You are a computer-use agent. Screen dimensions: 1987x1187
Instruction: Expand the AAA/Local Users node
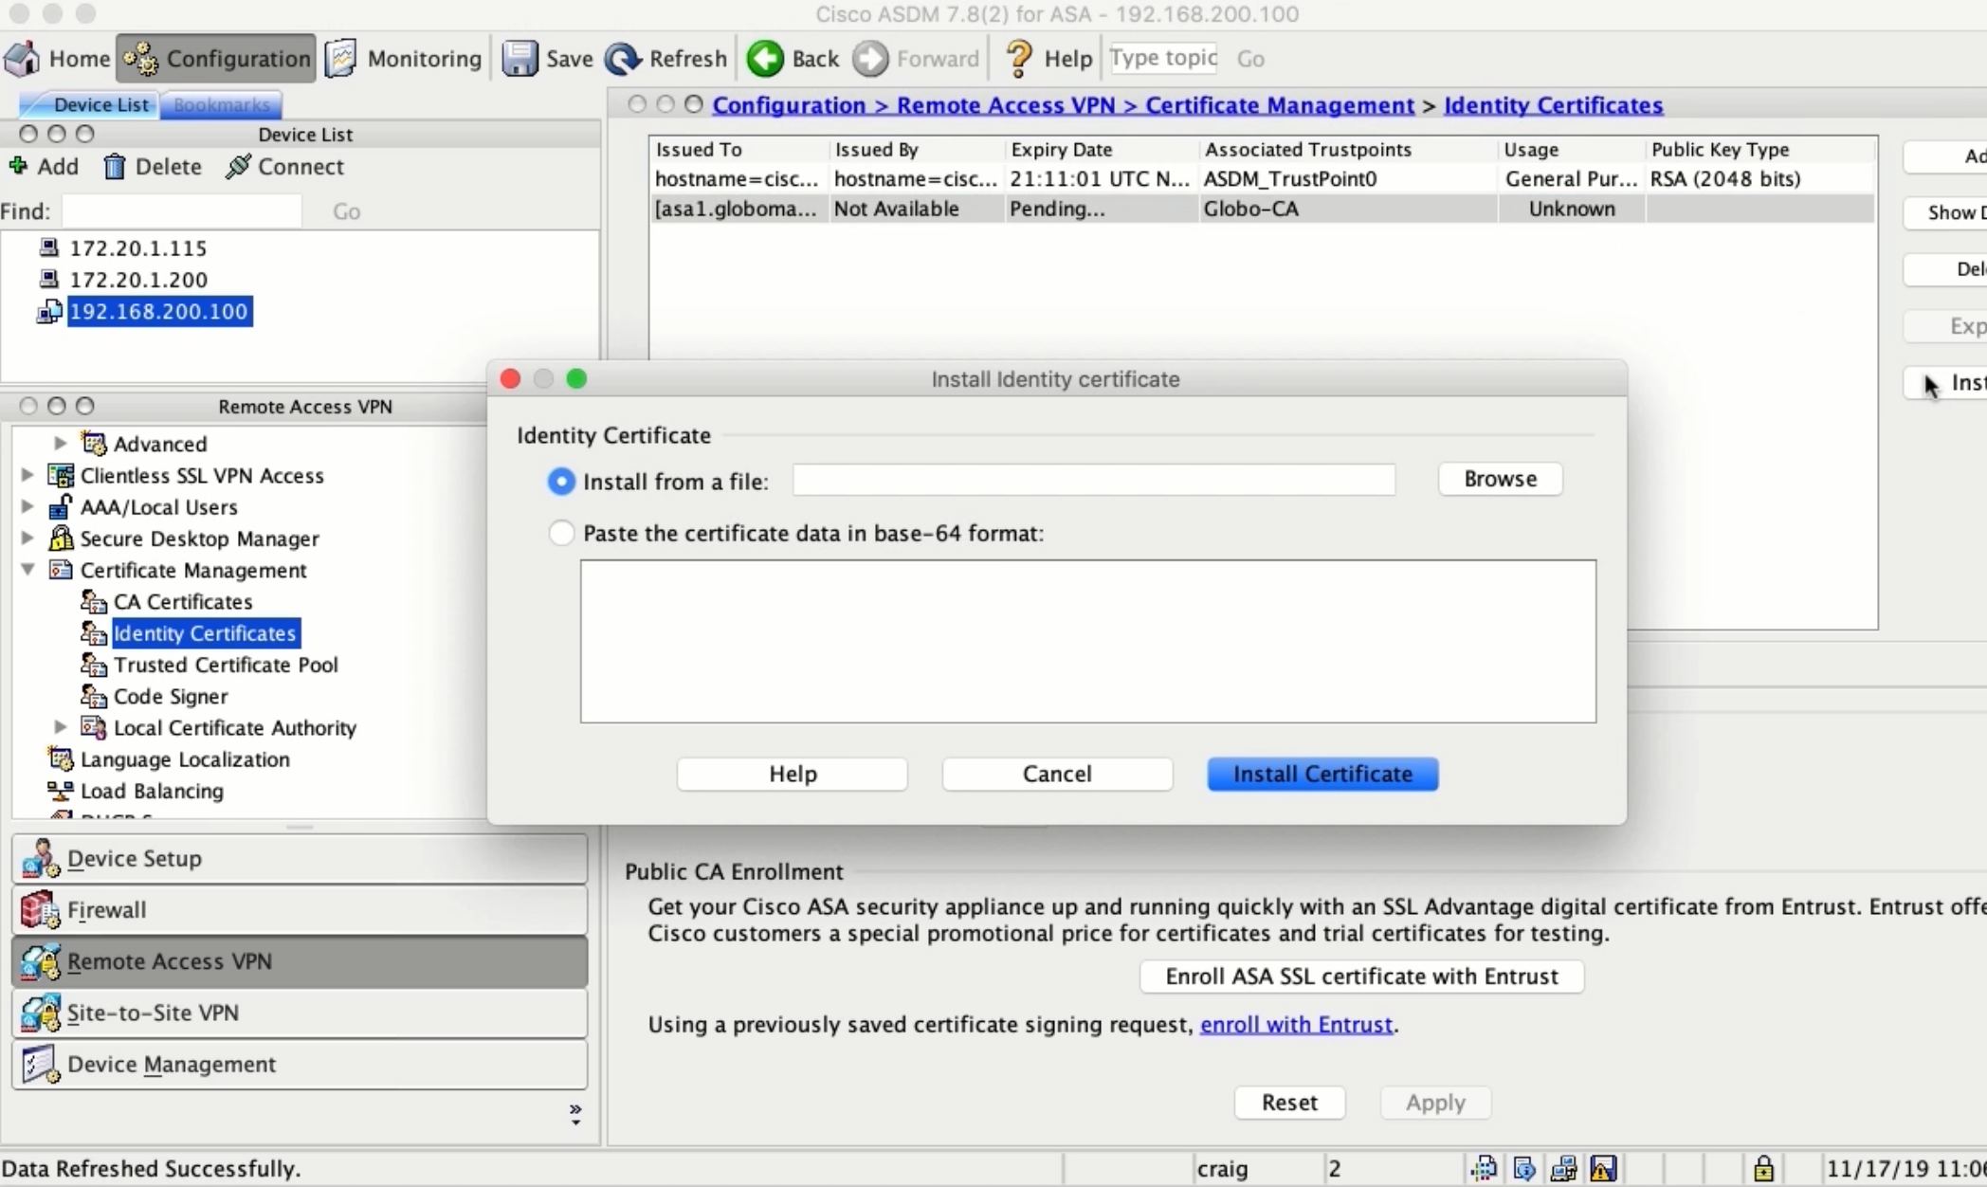27,506
